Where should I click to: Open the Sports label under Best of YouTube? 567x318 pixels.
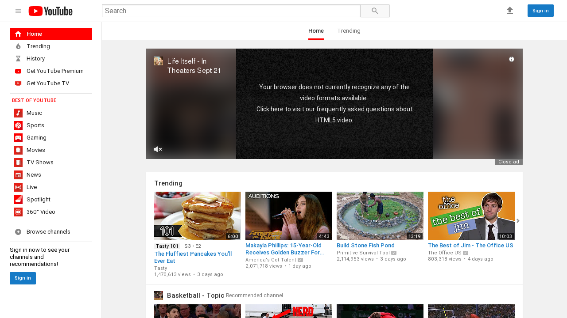35,125
